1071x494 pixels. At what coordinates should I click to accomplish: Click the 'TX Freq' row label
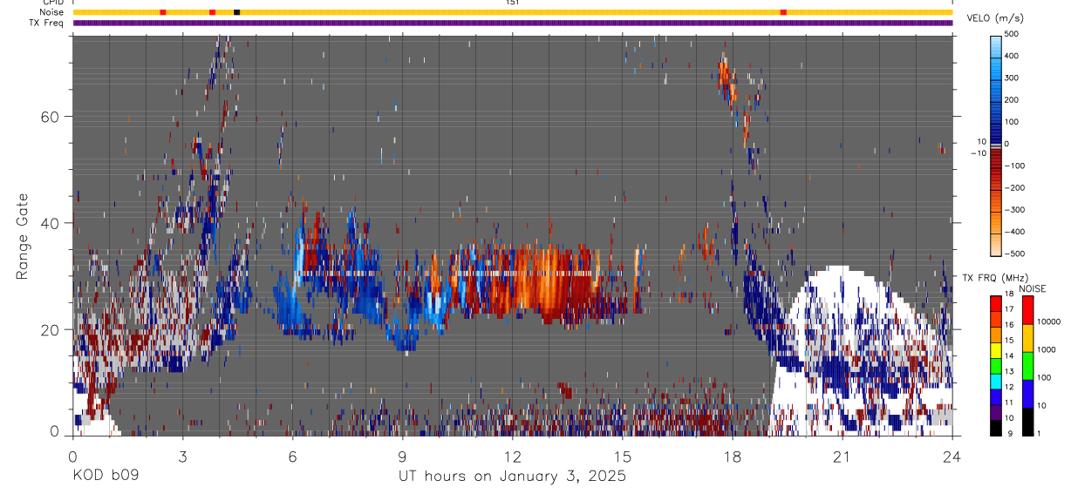pyautogui.click(x=48, y=23)
